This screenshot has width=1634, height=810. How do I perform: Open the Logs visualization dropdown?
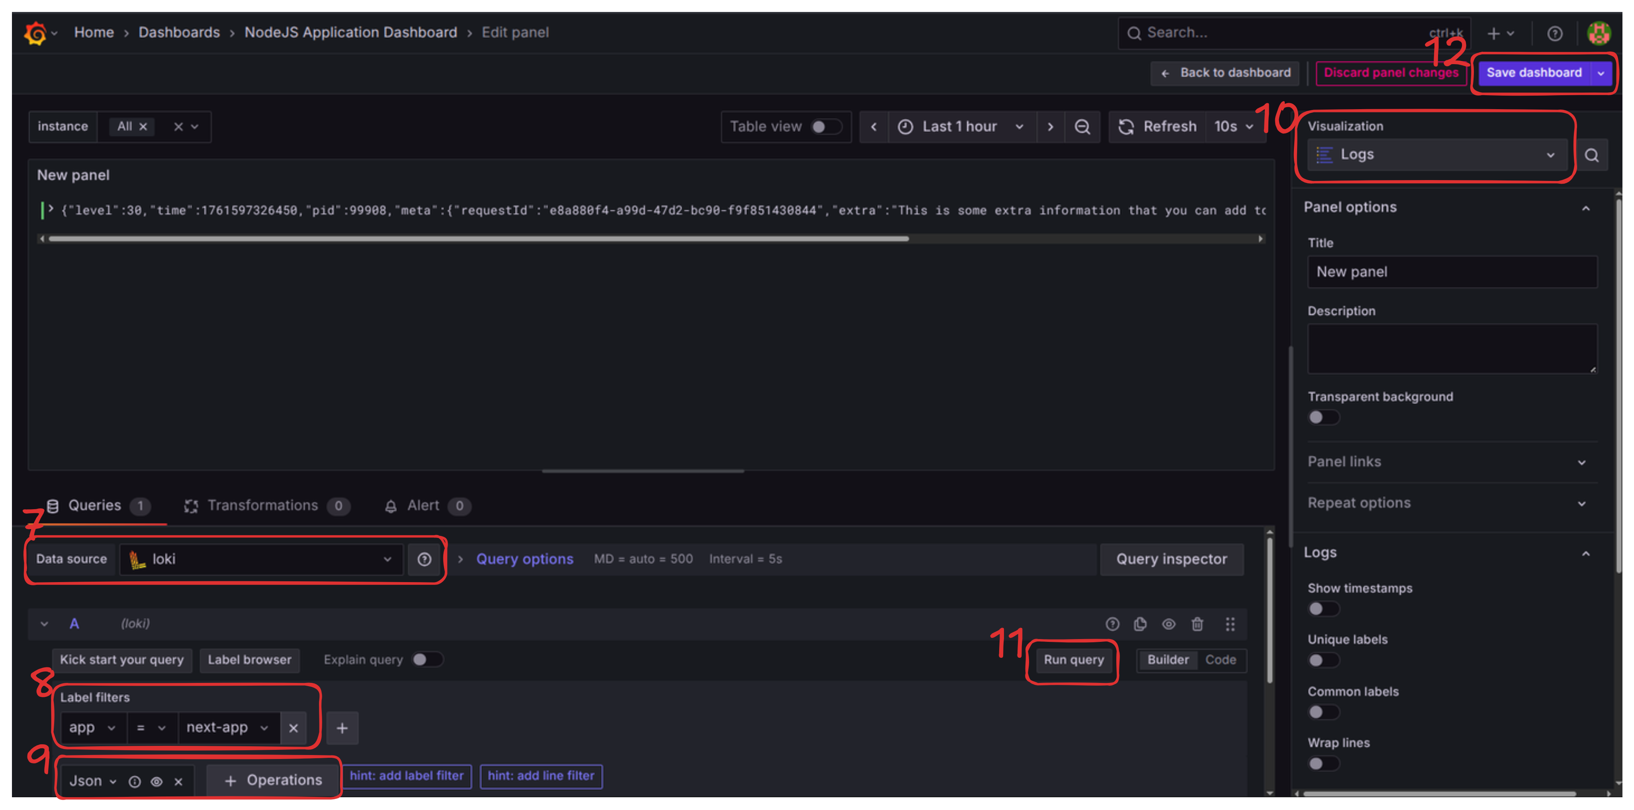(x=1437, y=154)
